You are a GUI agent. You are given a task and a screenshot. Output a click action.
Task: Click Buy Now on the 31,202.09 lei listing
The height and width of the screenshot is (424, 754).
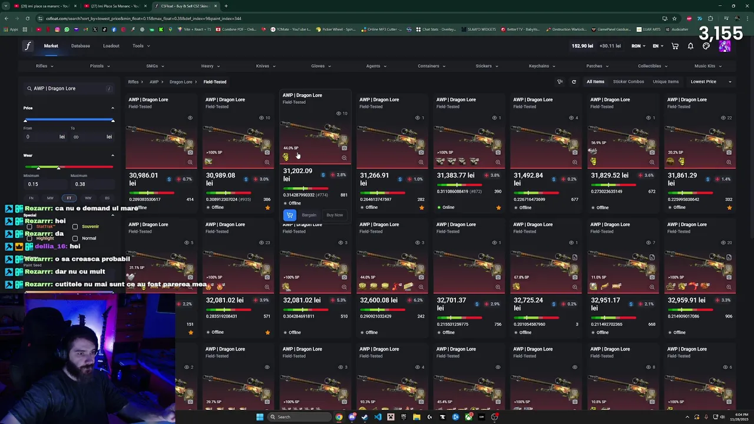pyautogui.click(x=335, y=215)
